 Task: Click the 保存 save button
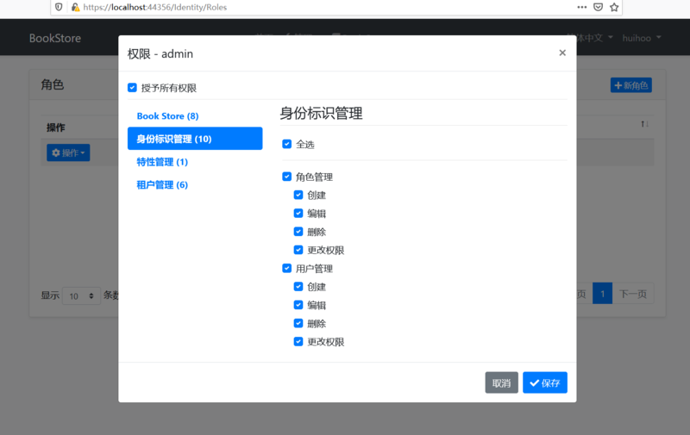tap(544, 382)
